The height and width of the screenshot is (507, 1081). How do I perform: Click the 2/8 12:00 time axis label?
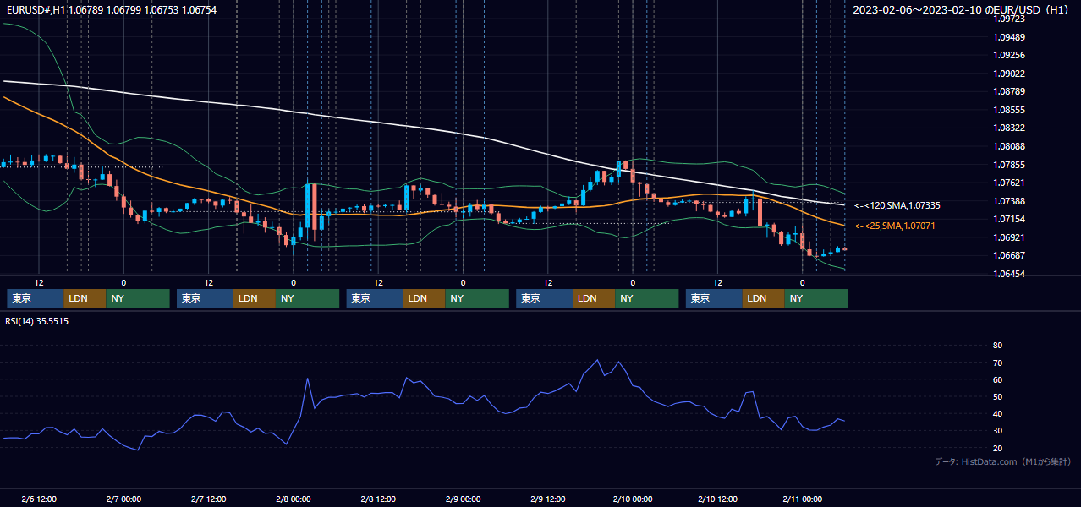click(378, 499)
